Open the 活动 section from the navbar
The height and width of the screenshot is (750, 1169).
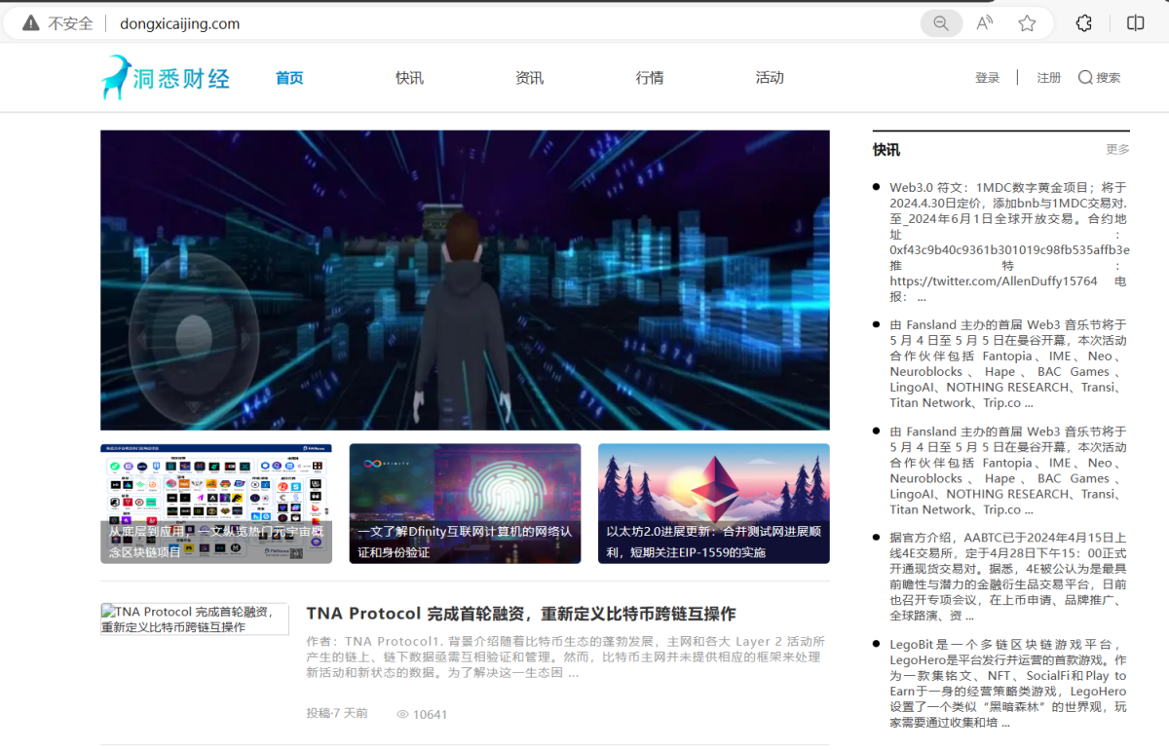(x=770, y=77)
